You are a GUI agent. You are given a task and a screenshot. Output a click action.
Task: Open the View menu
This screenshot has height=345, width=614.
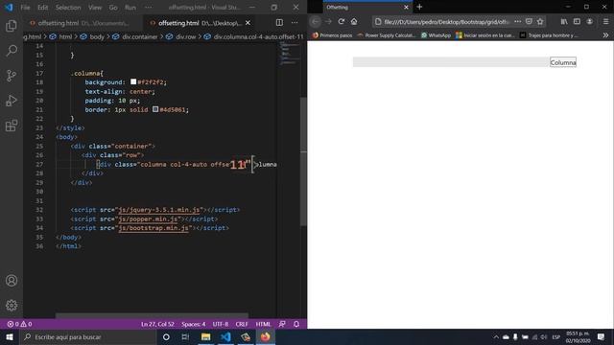pyautogui.click(x=95, y=8)
